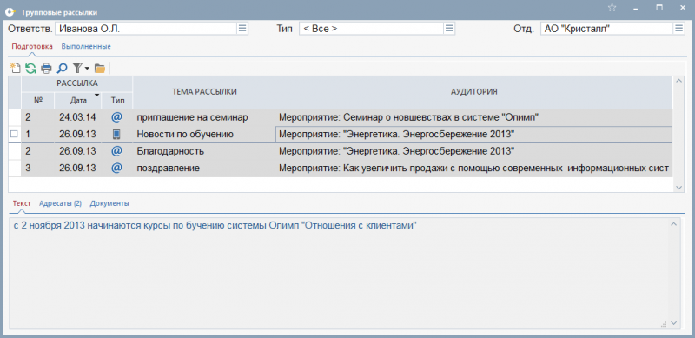Open the Адресаты (2) tab
The height and width of the screenshot is (338, 695).
pos(60,203)
